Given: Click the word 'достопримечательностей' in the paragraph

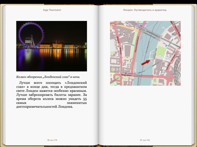Looking at the screenshot, I should click(x=37, y=107).
